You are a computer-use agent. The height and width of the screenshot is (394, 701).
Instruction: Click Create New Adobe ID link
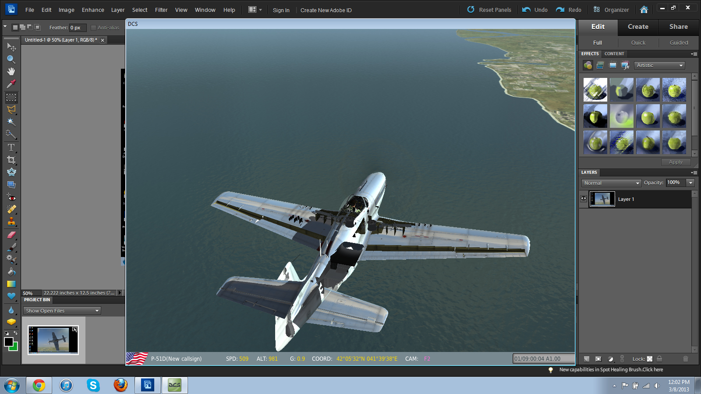[326, 10]
